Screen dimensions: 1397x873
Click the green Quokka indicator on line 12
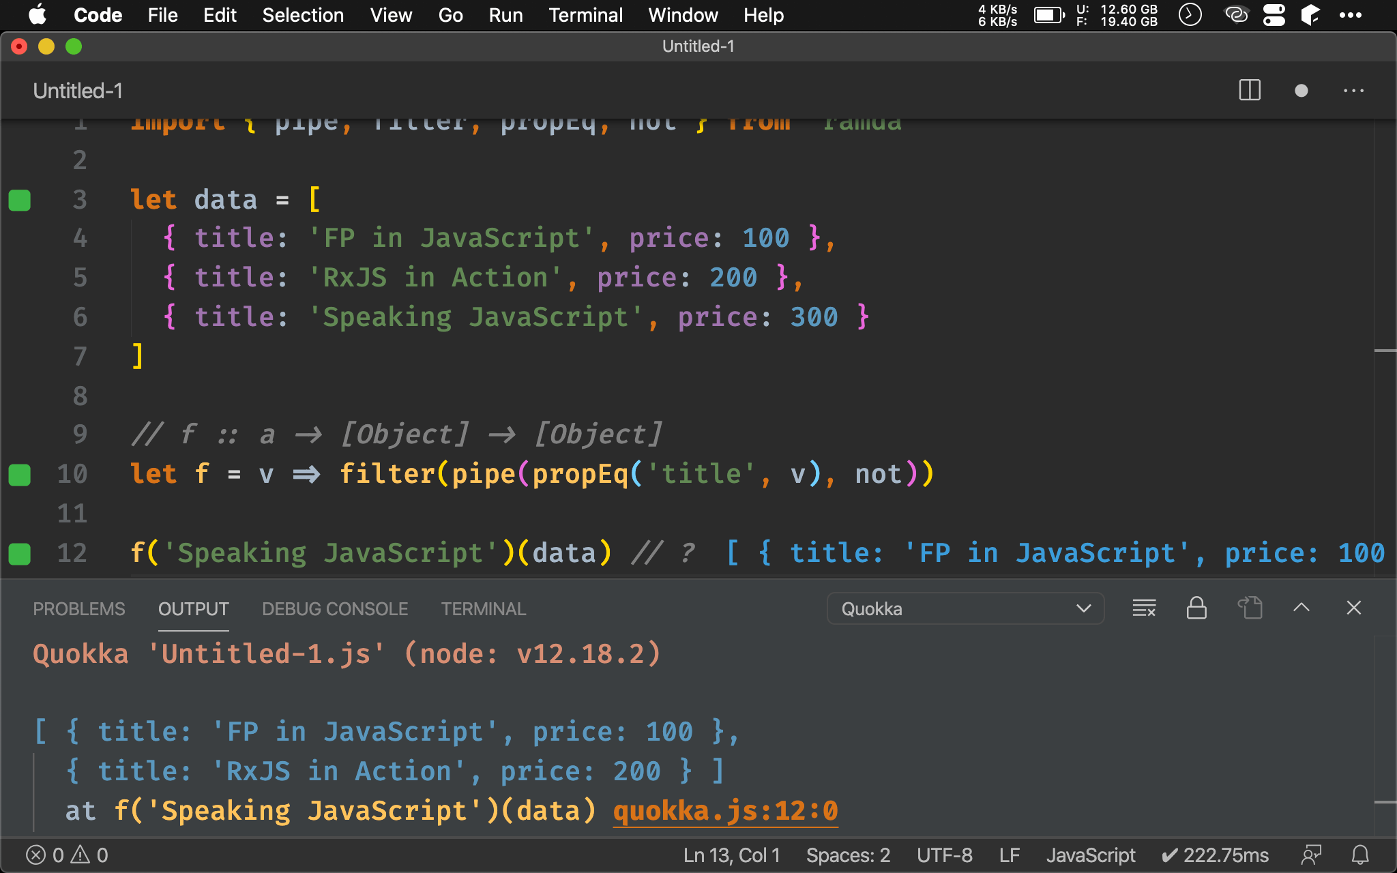[x=19, y=554]
